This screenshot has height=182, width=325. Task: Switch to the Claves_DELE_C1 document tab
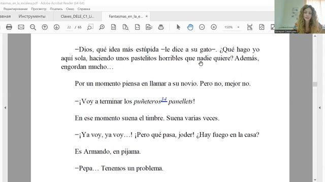(x=77, y=16)
